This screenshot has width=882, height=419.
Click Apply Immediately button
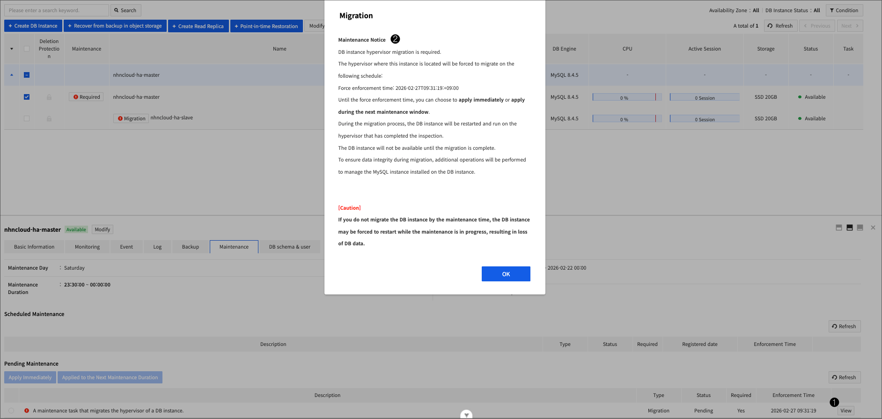click(30, 377)
